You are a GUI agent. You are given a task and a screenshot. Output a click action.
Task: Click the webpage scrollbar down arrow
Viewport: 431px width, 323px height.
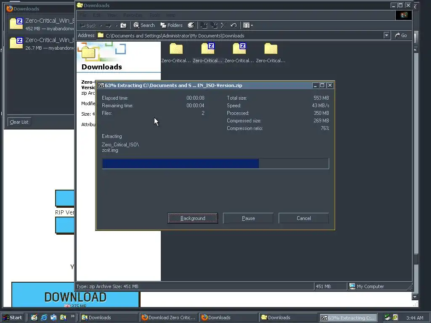415,297
